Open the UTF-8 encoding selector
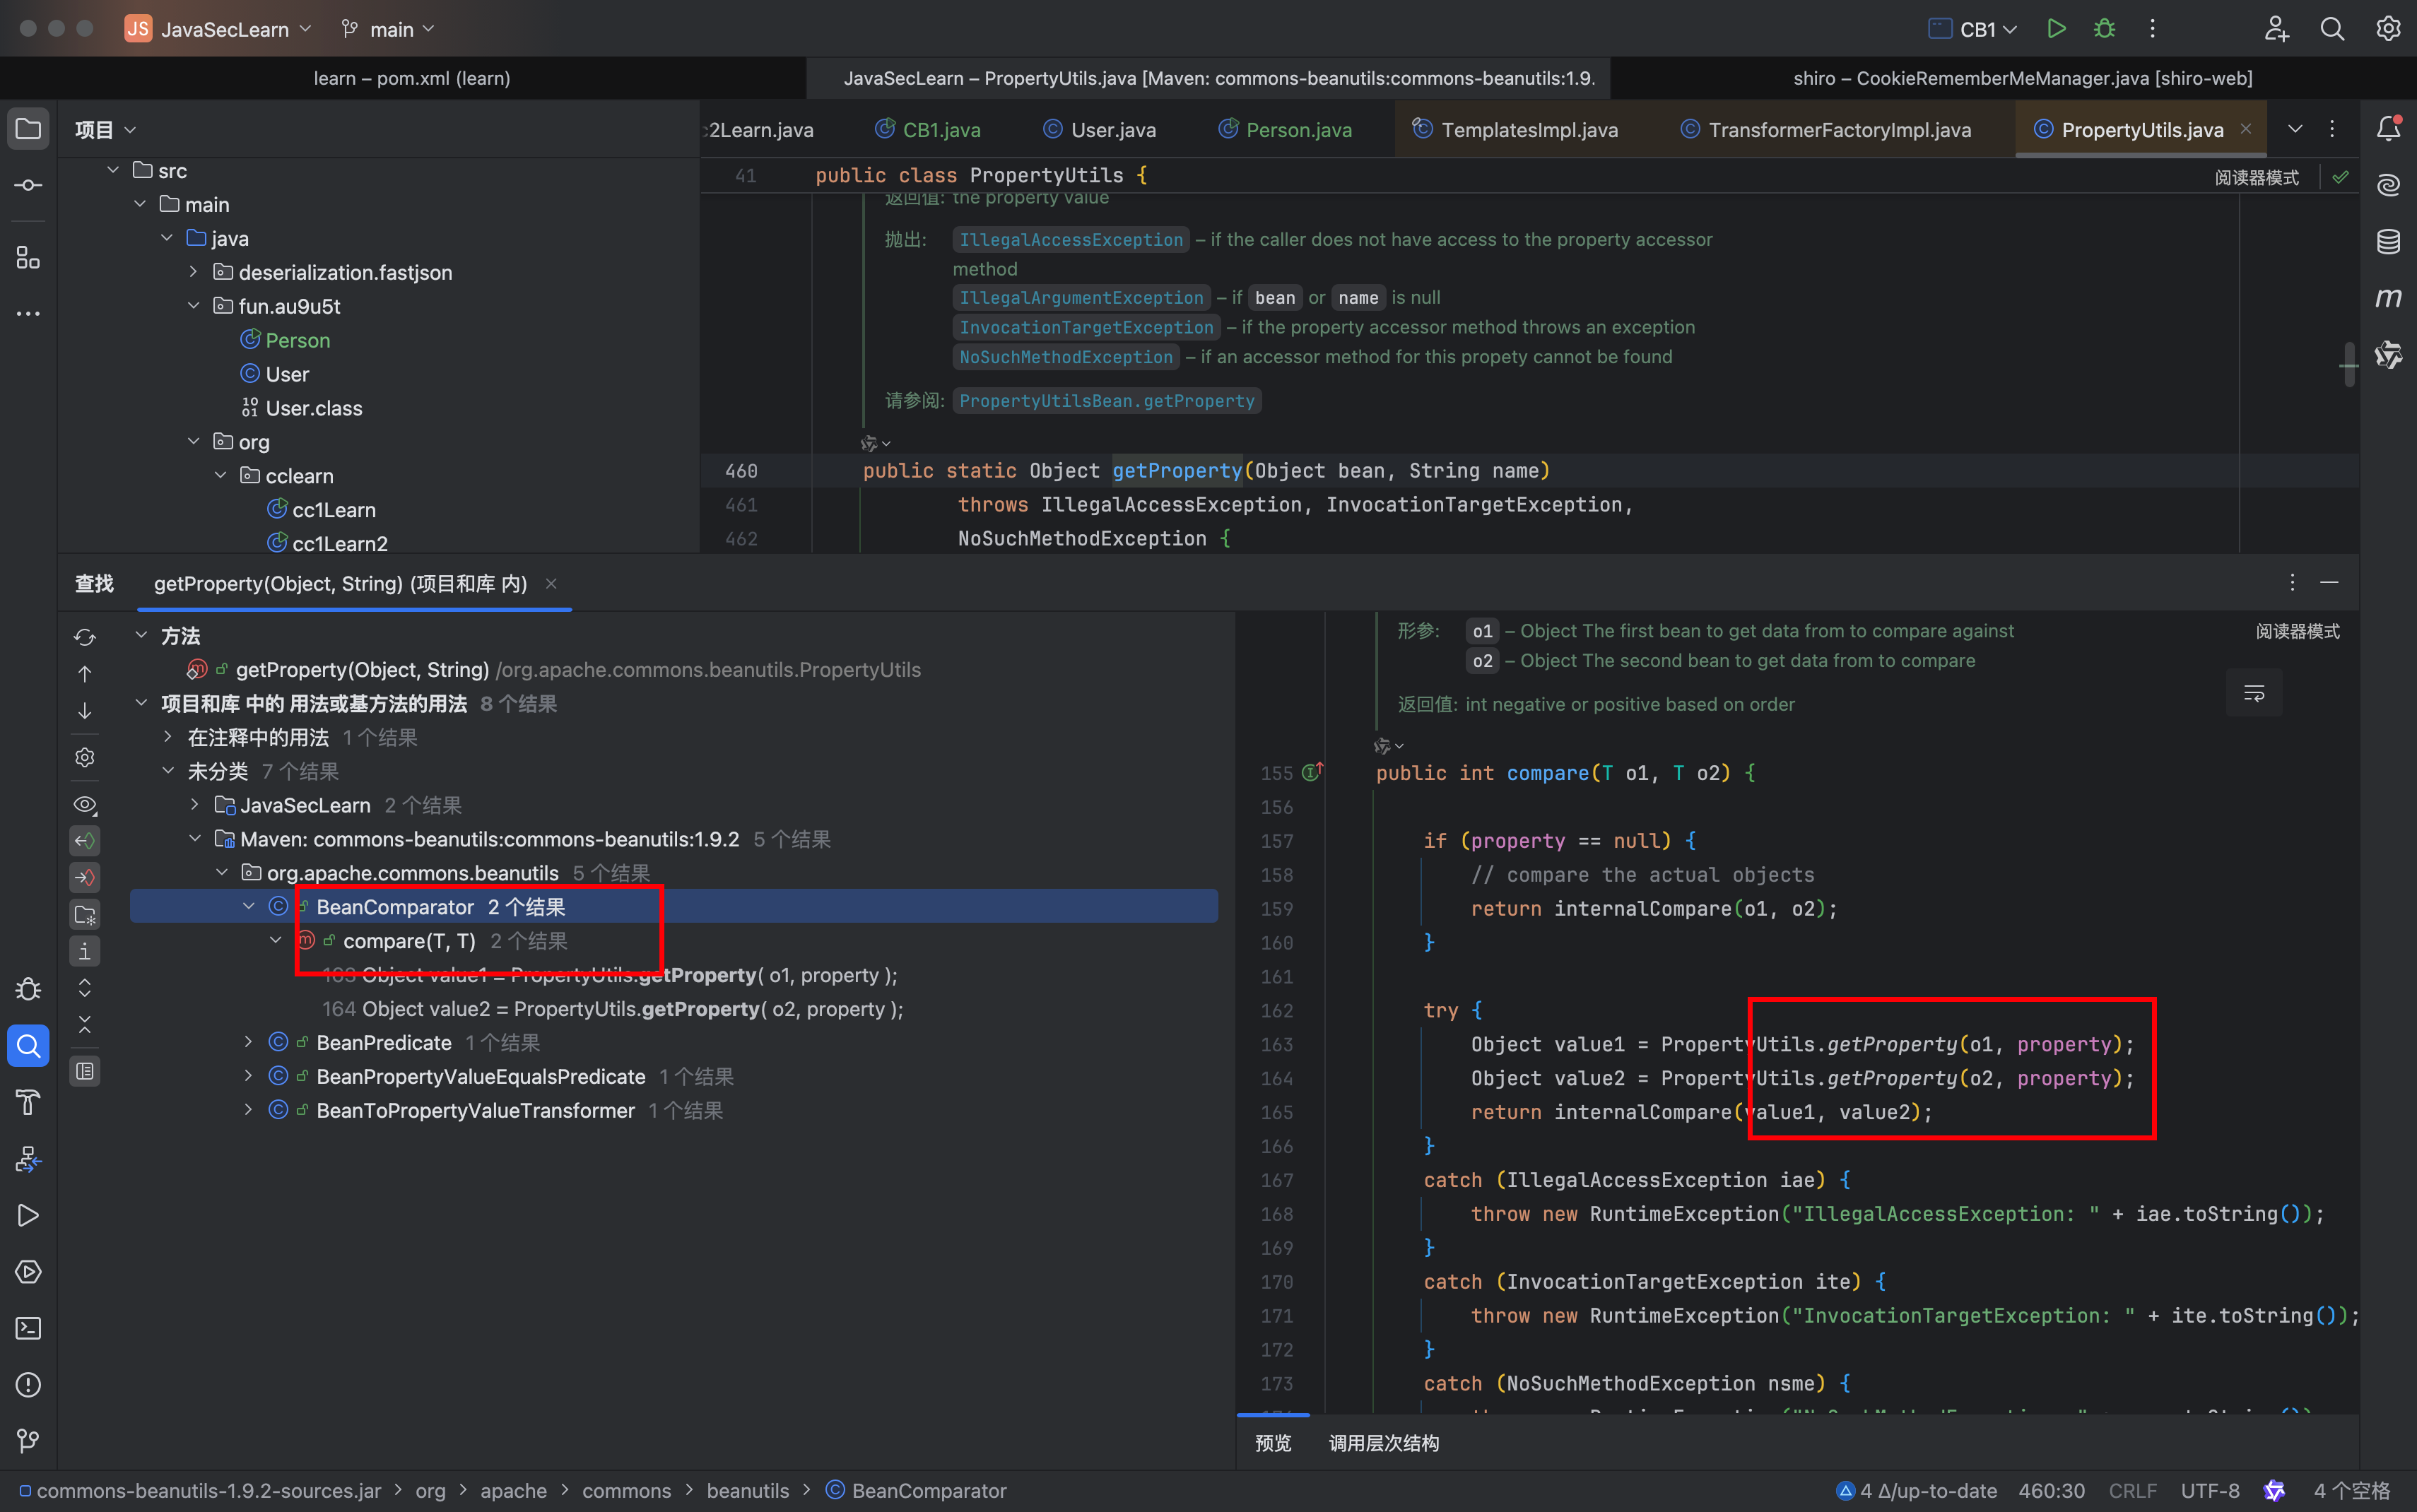The image size is (2417, 1512). click(x=2210, y=1490)
